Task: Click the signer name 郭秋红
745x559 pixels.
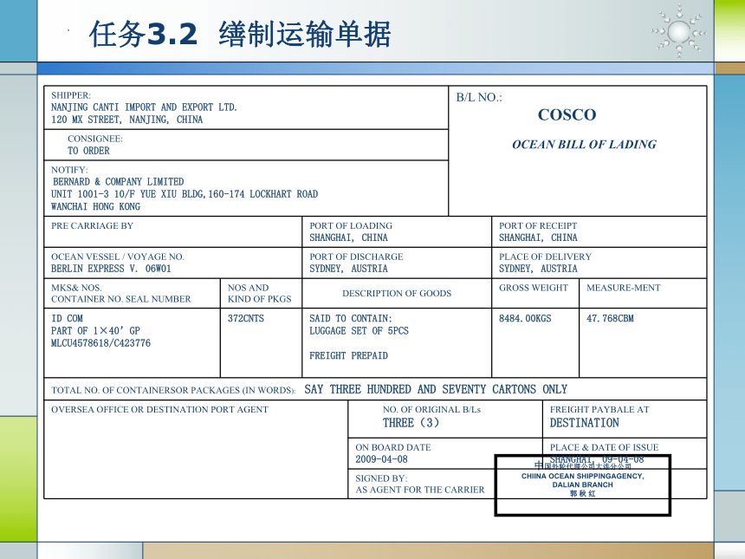Action: click(582, 493)
